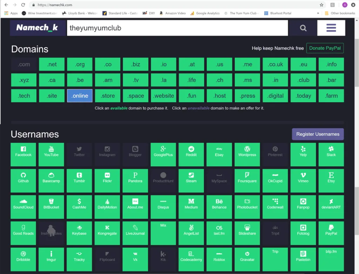This screenshot has height=274, width=359.
Task: Select the Disqus username tile
Action: click(x=163, y=207)
